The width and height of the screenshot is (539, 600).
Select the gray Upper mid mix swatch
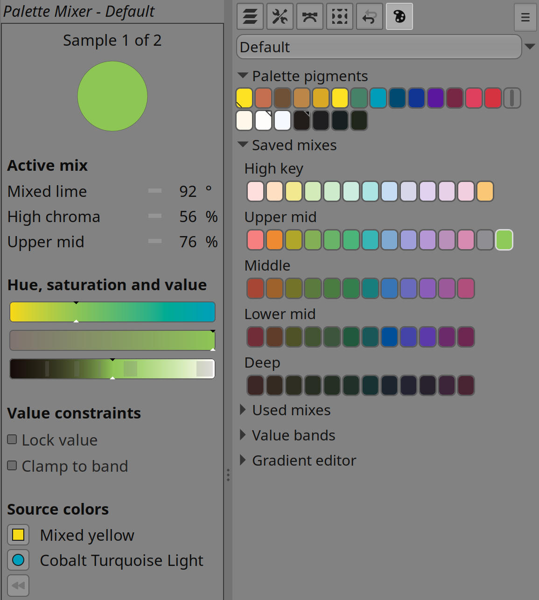[x=485, y=240]
